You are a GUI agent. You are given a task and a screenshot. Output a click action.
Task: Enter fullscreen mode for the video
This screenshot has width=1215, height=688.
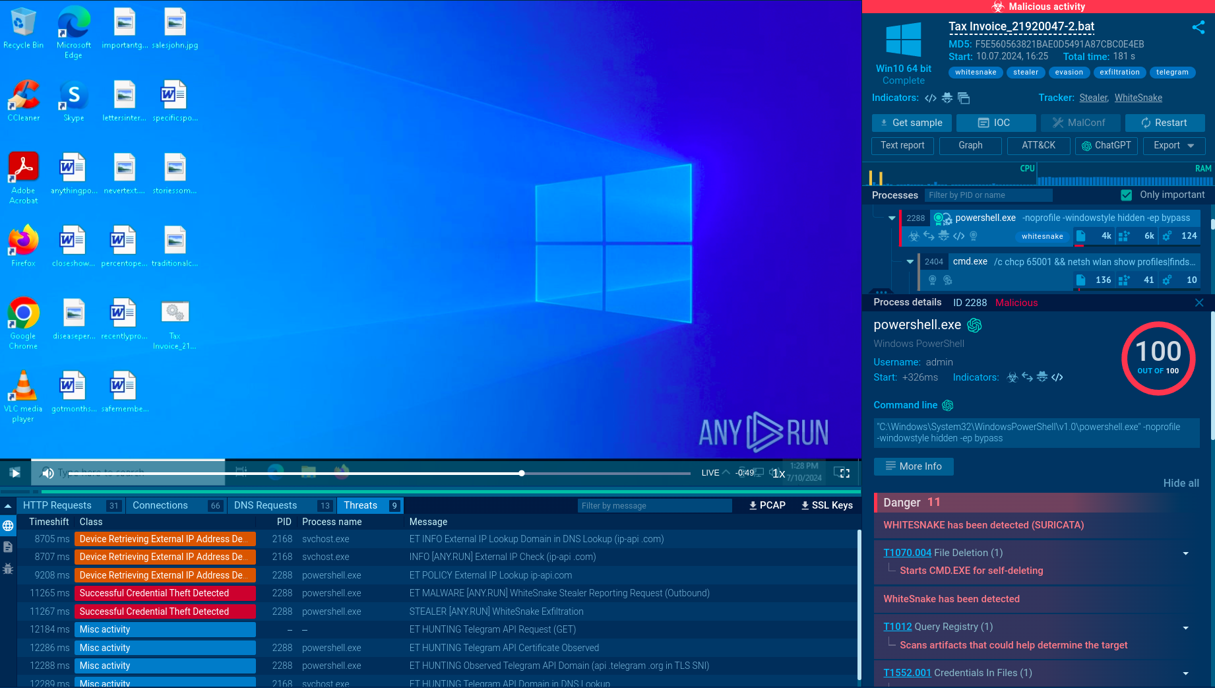point(842,472)
